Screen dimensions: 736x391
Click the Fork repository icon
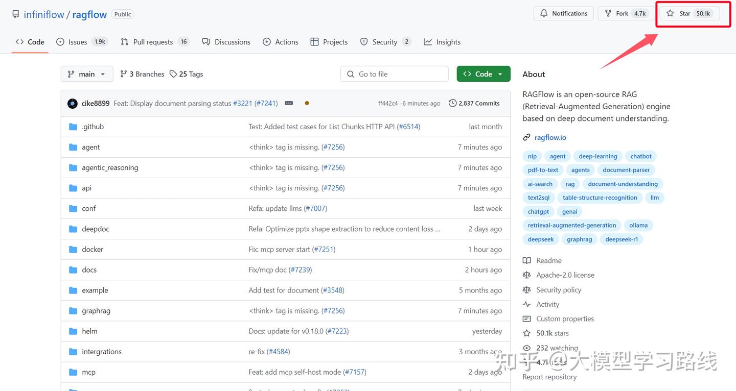(x=608, y=14)
